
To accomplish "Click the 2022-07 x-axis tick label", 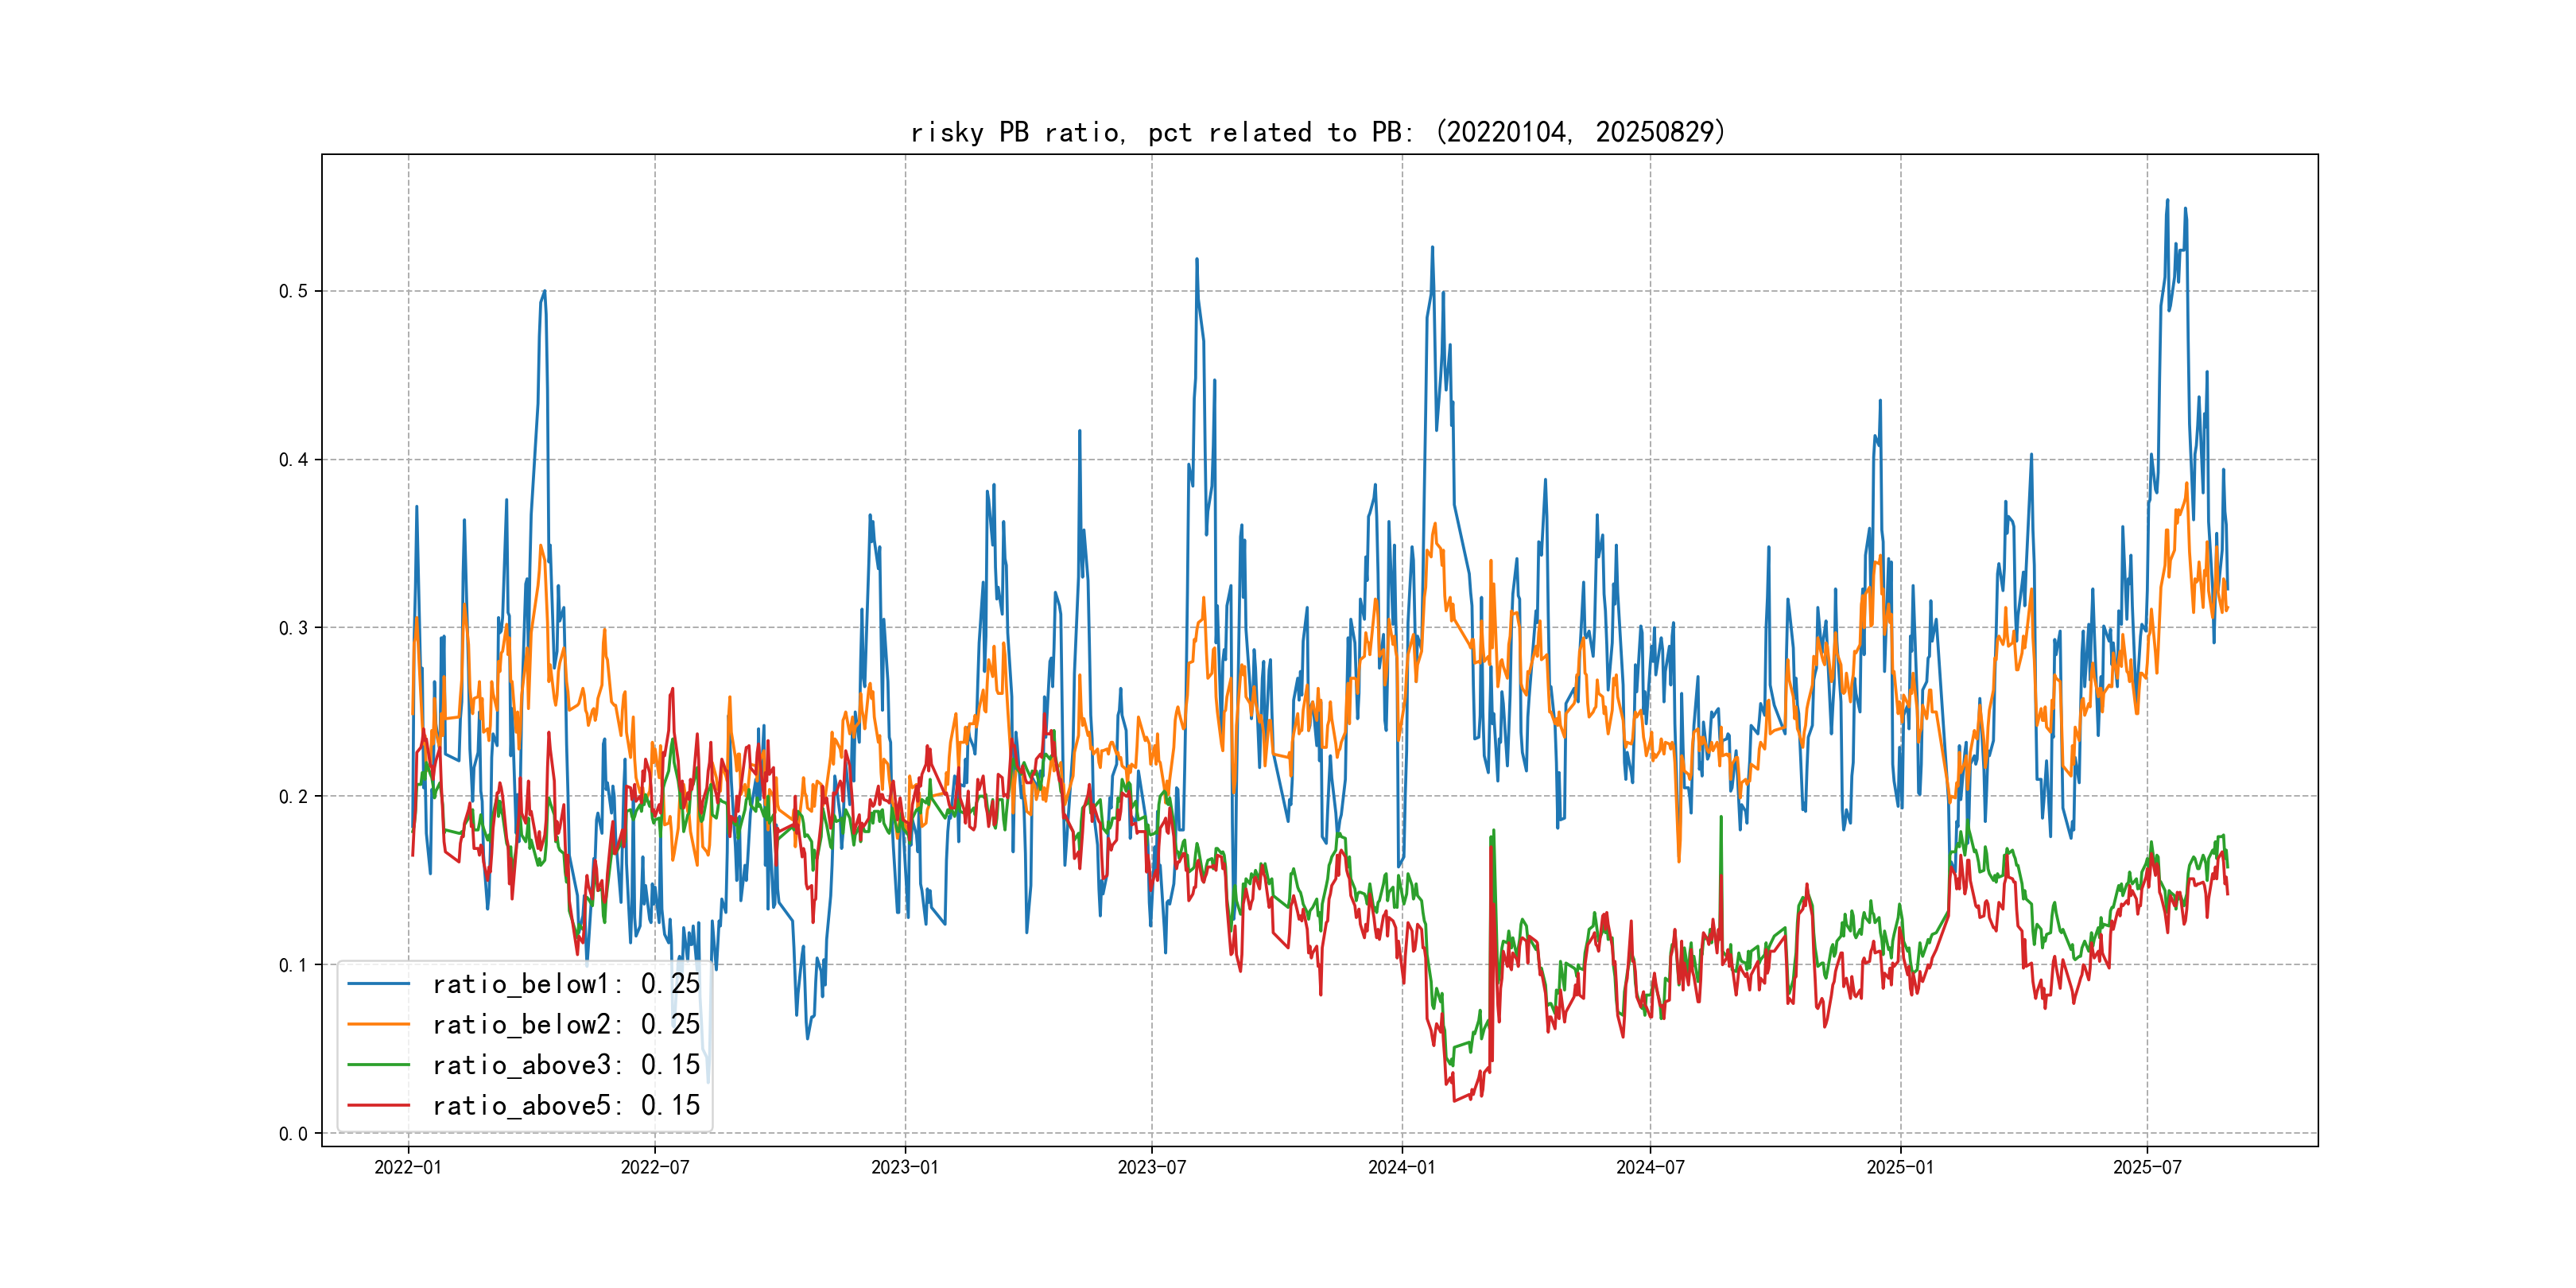I will tap(655, 1167).
